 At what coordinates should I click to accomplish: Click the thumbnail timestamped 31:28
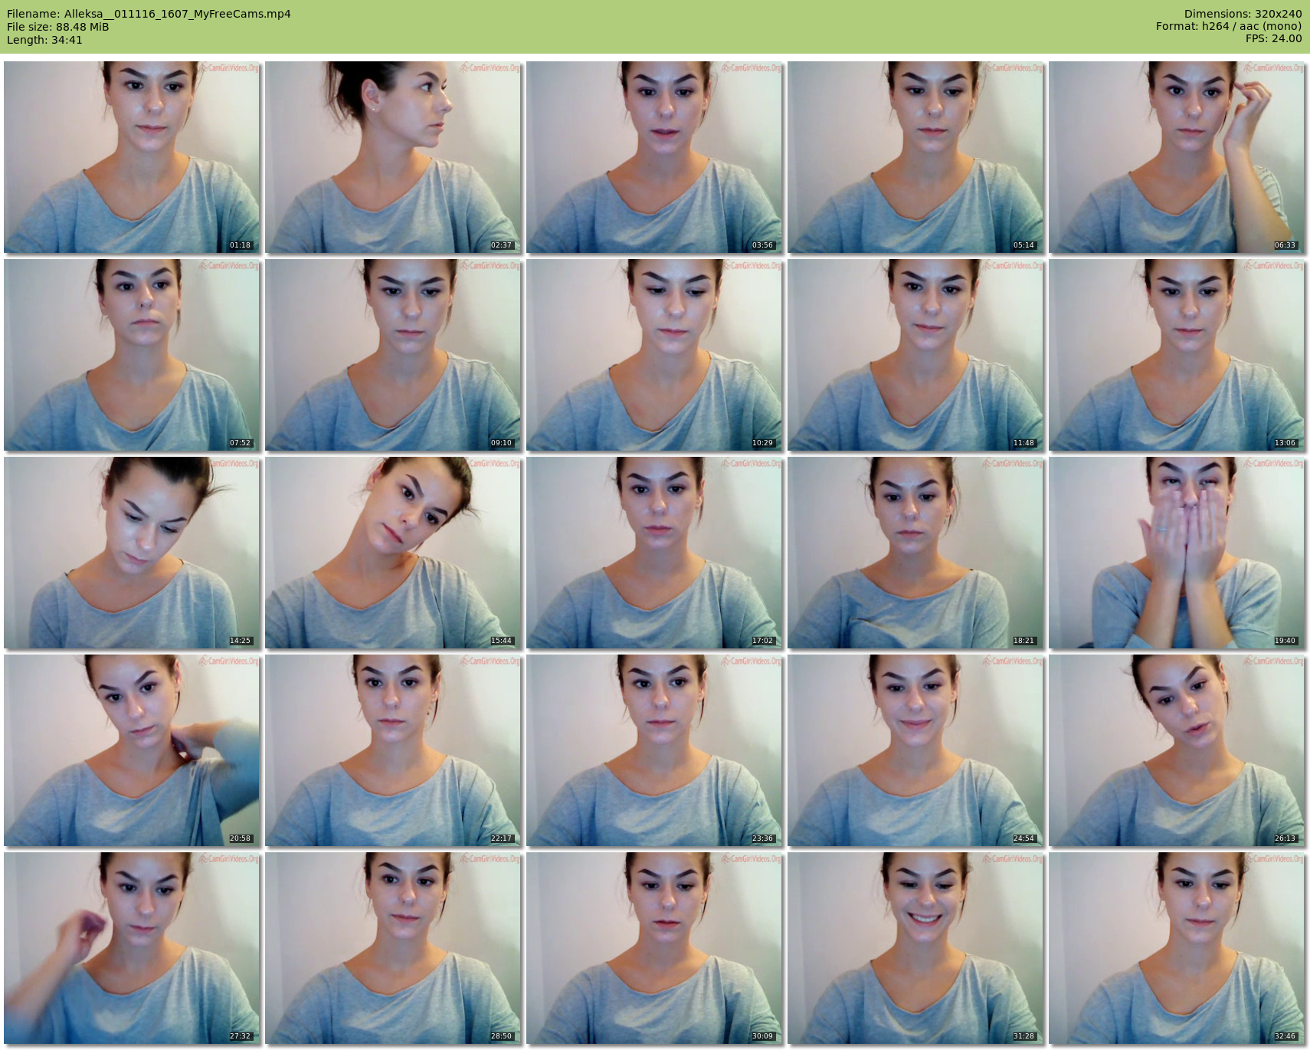(915, 948)
